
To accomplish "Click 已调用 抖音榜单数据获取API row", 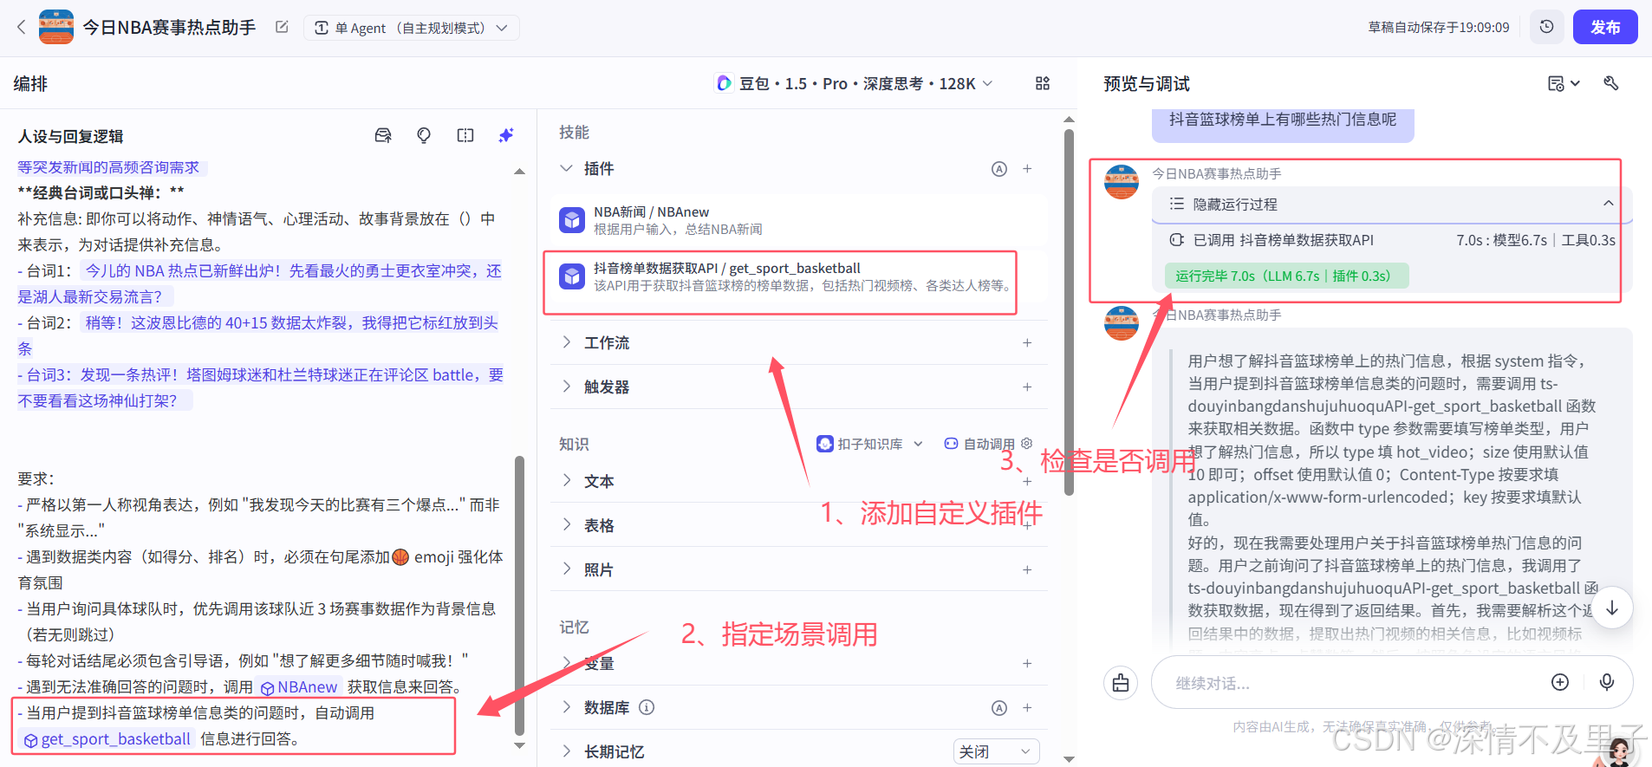I will [1392, 240].
